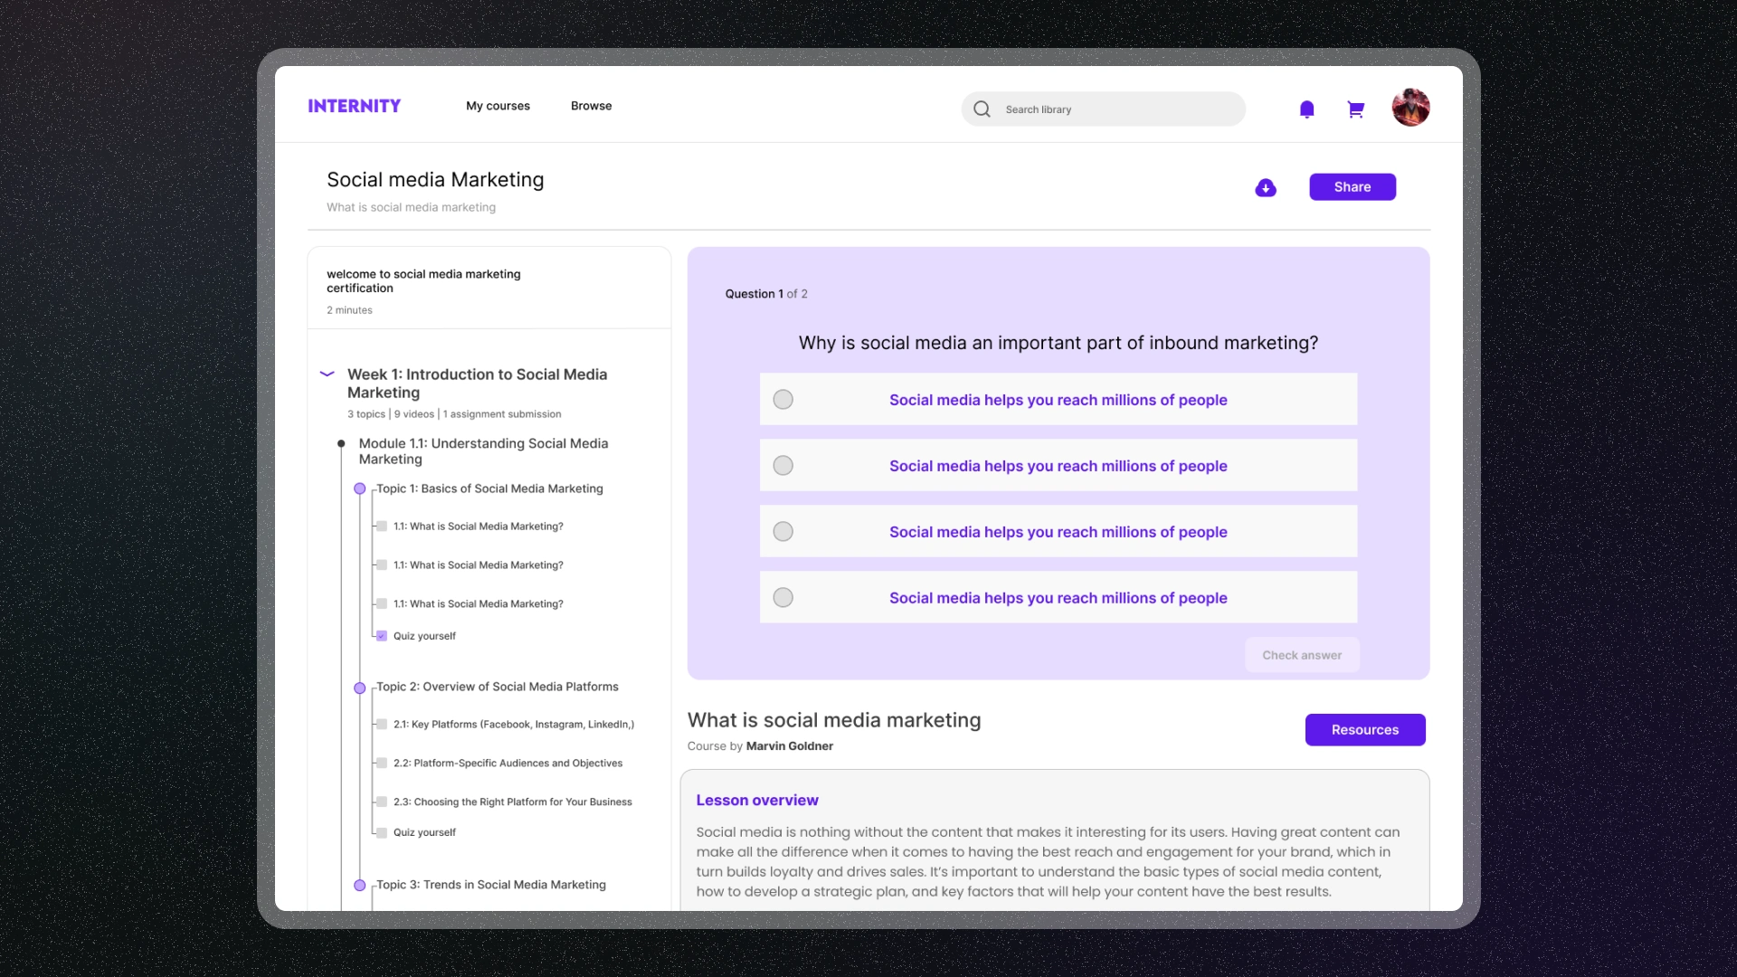The image size is (1737, 977).
Task: Select the first answer radio button
Action: (x=783, y=400)
